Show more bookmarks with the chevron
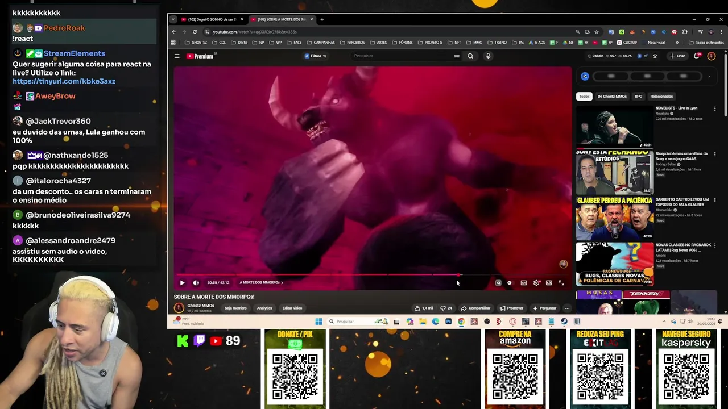This screenshot has height=409, width=728. click(x=677, y=43)
